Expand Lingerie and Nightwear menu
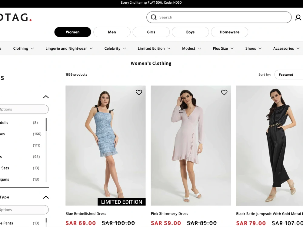This screenshot has width=303, height=227. point(69,48)
